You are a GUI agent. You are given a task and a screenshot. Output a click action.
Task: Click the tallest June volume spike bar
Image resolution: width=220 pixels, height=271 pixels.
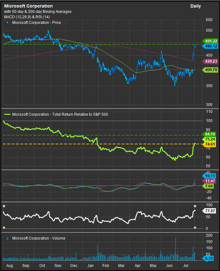click(x=175, y=249)
